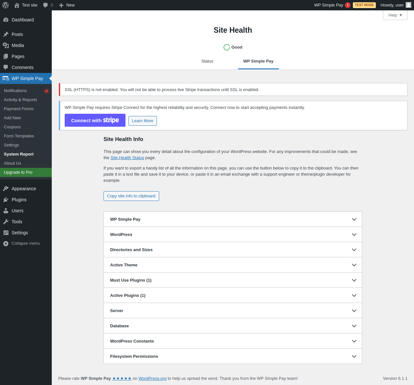The image size is (414, 385).
Task: Click the Users person icon
Action: coord(6,211)
